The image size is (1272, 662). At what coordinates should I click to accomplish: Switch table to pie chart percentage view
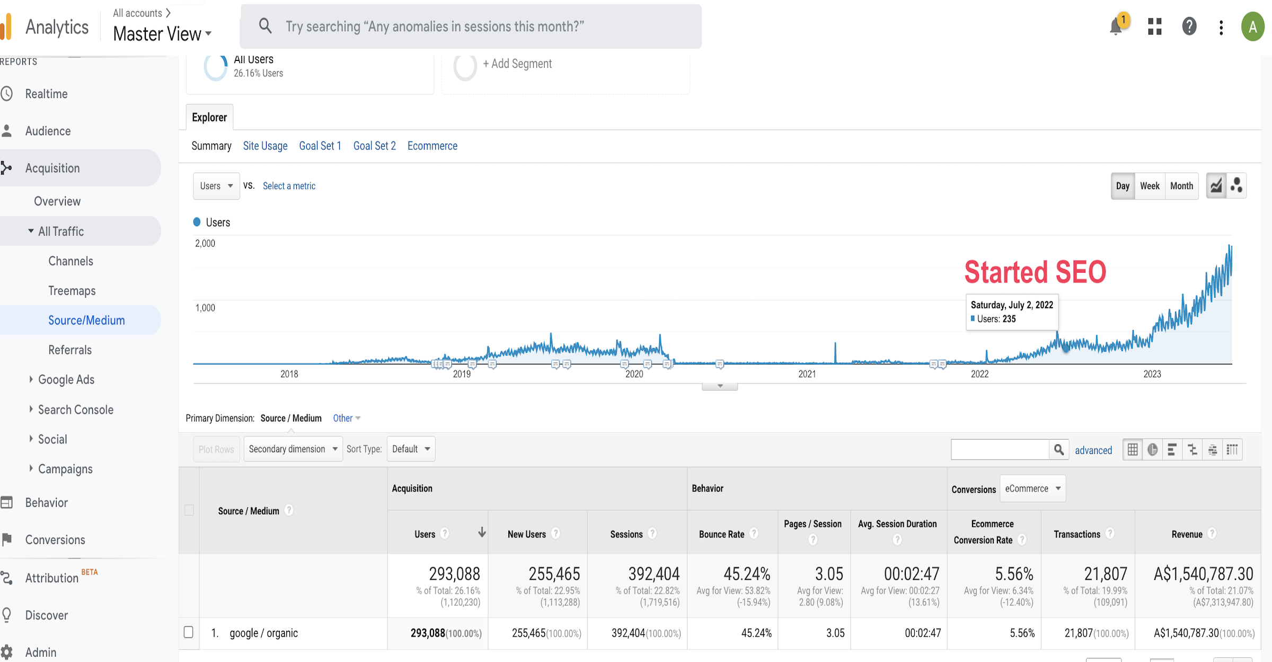(x=1152, y=450)
